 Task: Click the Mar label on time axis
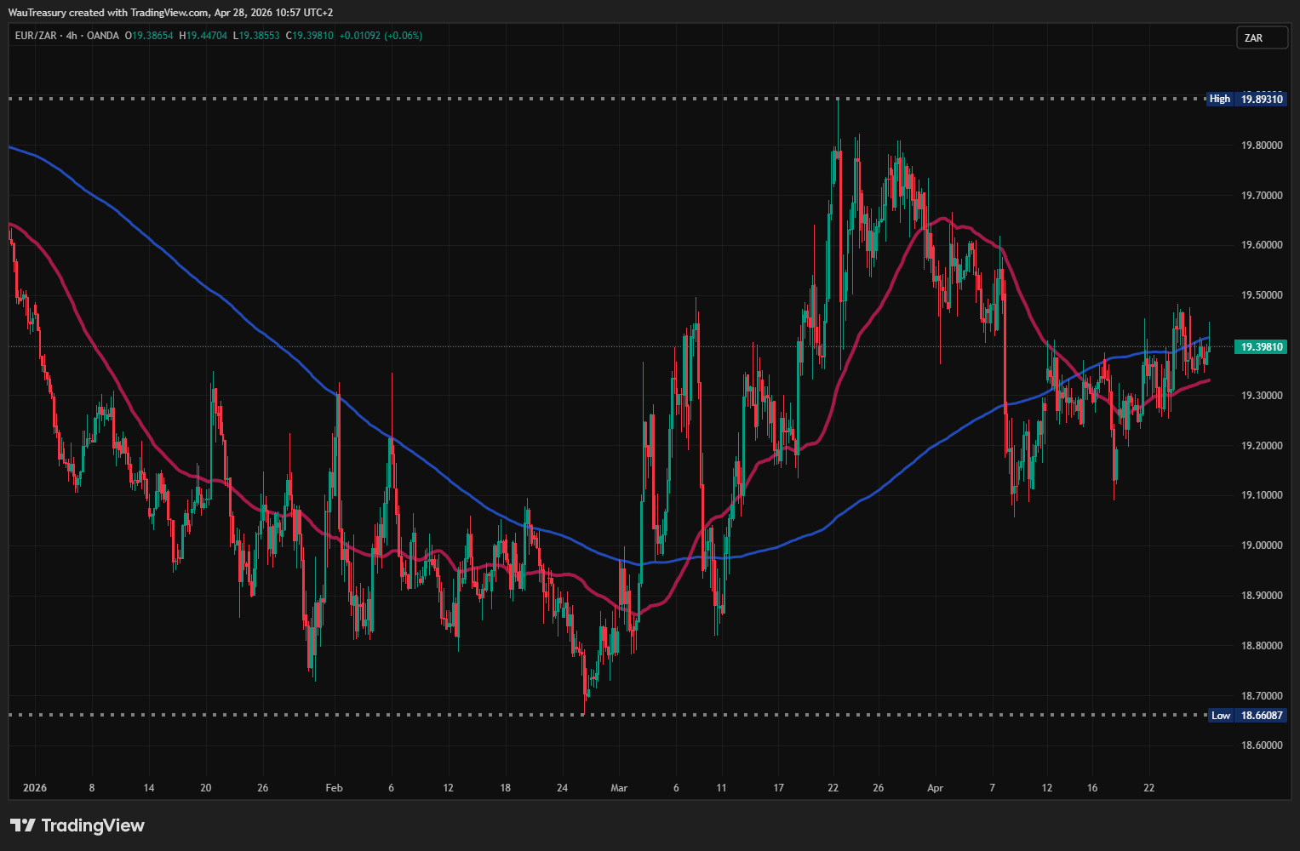point(619,788)
